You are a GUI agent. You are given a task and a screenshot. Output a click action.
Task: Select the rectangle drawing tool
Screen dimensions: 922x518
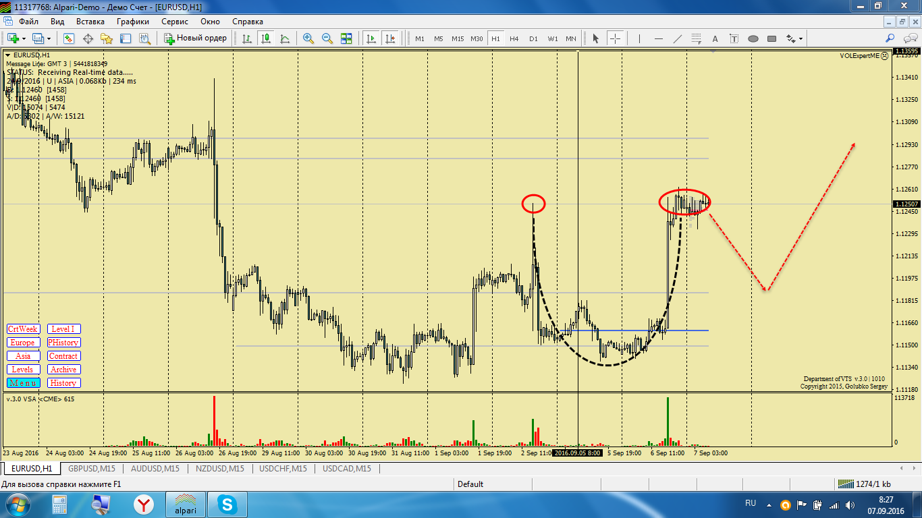[772, 38]
